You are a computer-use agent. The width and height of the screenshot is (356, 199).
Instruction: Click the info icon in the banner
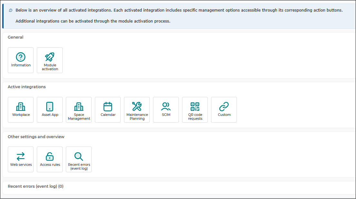coord(11,10)
